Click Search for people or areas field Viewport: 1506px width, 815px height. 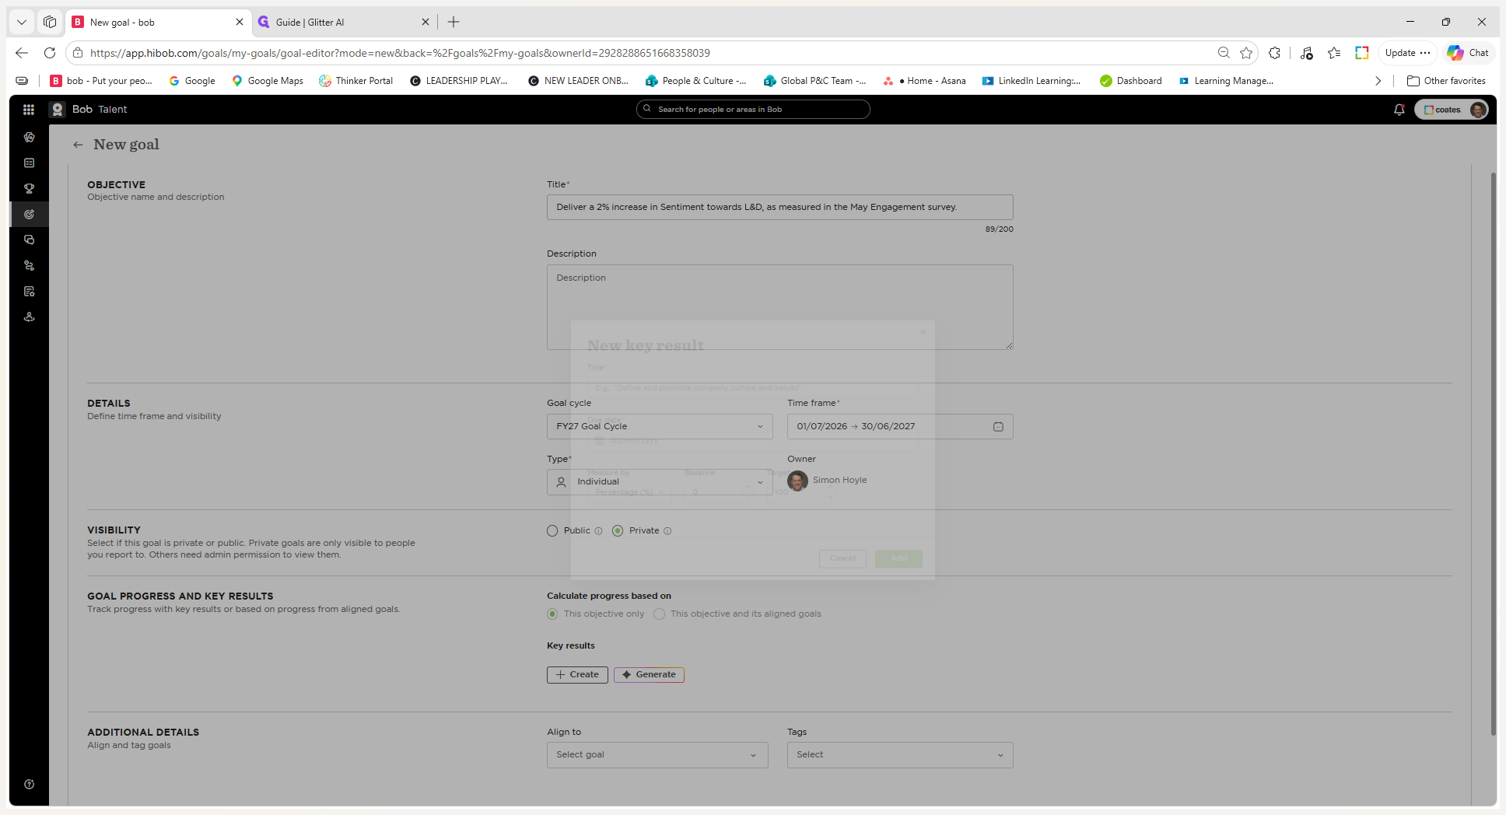tap(753, 110)
